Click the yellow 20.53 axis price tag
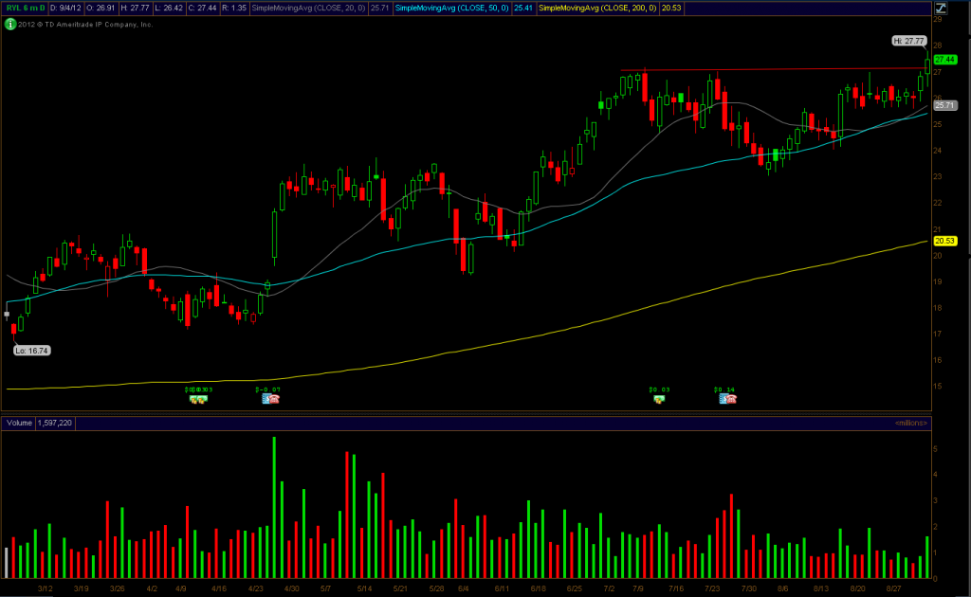Image resolution: width=971 pixels, height=597 pixels. [x=945, y=241]
